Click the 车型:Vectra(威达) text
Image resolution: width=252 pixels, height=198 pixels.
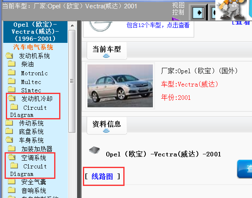(x=190, y=84)
